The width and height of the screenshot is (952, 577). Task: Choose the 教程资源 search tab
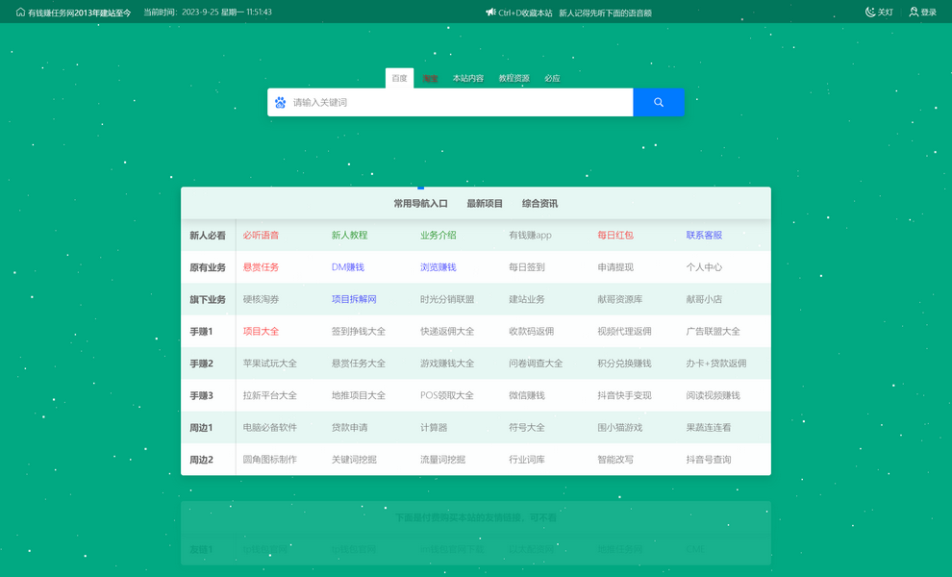(x=514, y=79)
